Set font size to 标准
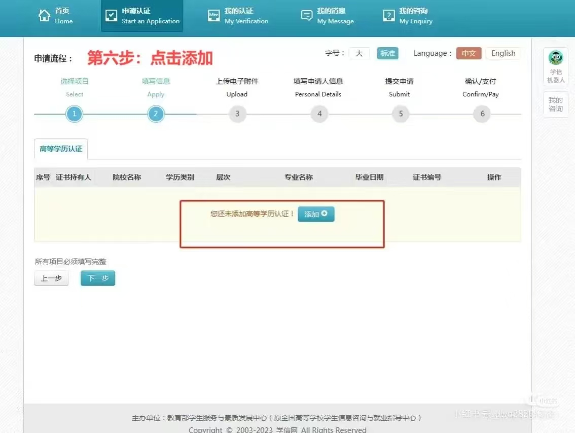The width and height of the screenshot is (575, 433). tap(387, 53)
